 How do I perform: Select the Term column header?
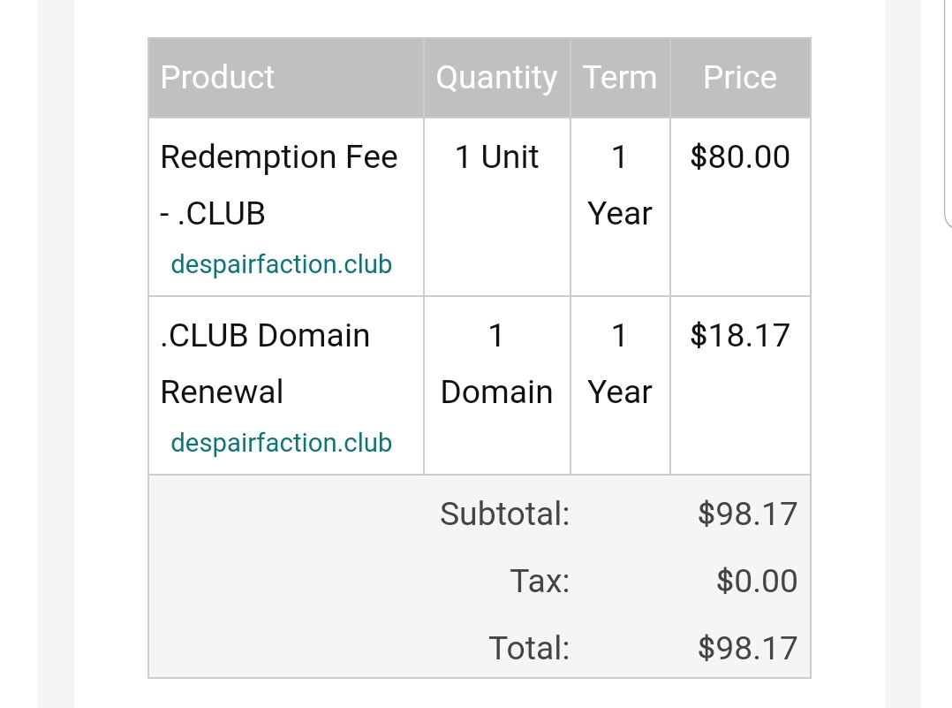tap(620, 77)
